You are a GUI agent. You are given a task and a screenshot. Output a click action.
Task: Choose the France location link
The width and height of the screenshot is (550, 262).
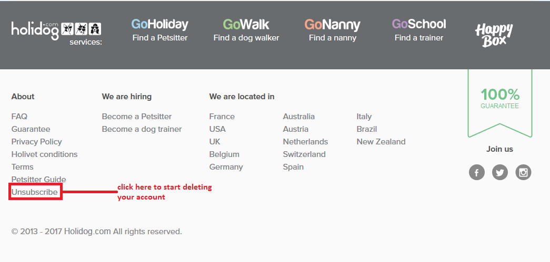[x=222, y=117]
